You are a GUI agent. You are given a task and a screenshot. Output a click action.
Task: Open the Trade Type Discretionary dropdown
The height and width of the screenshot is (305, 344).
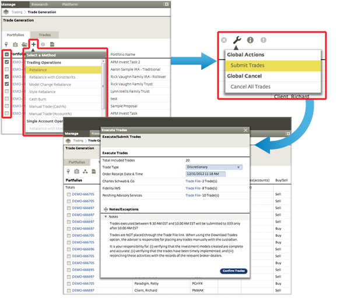coord(214,167)
